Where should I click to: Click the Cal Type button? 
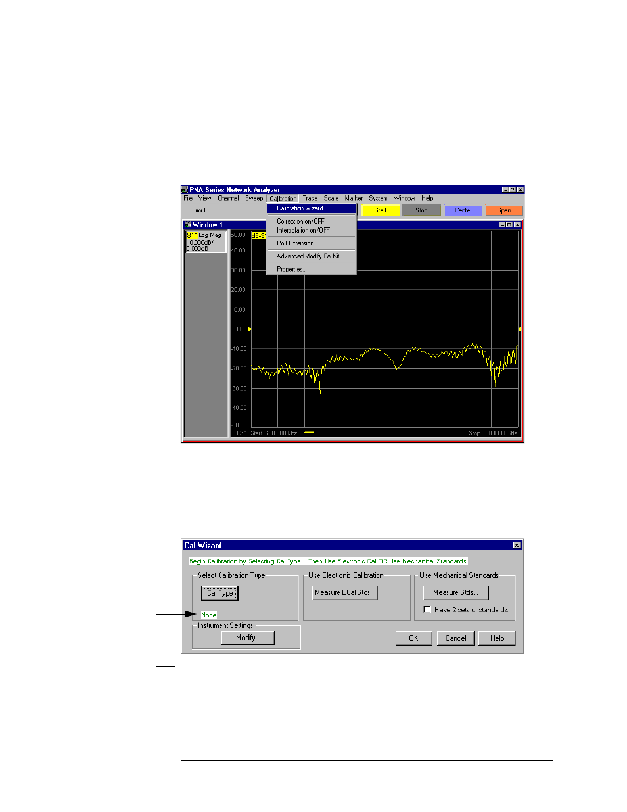(220, 593)
